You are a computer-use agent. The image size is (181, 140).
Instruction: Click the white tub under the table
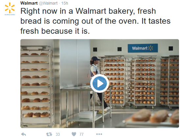tap(88, 114)
